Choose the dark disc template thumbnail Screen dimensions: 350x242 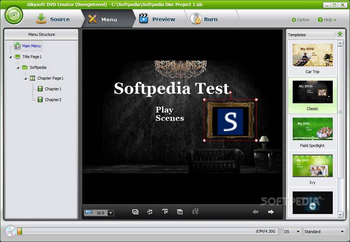(x=312, y=203)
